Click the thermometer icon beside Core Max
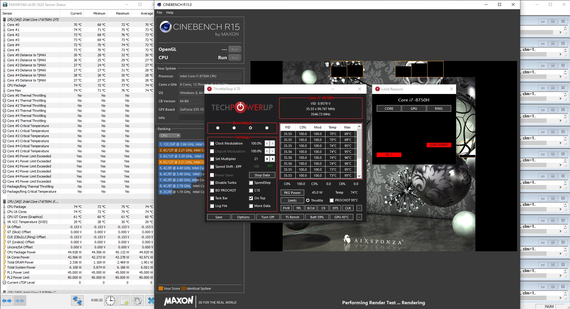 4,90
